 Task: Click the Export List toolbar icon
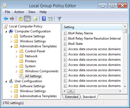36,19
